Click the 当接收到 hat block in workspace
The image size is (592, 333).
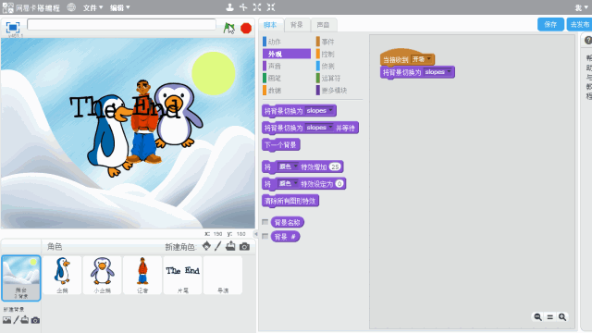[395, 59]
